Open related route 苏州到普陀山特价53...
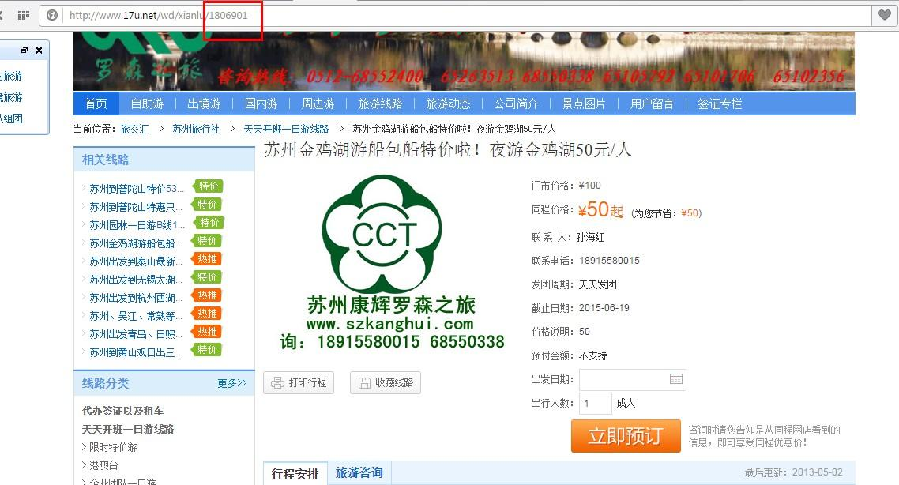 (x=137, y=189)
